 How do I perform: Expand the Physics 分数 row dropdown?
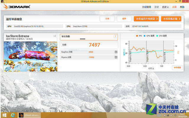pos(116,57)
